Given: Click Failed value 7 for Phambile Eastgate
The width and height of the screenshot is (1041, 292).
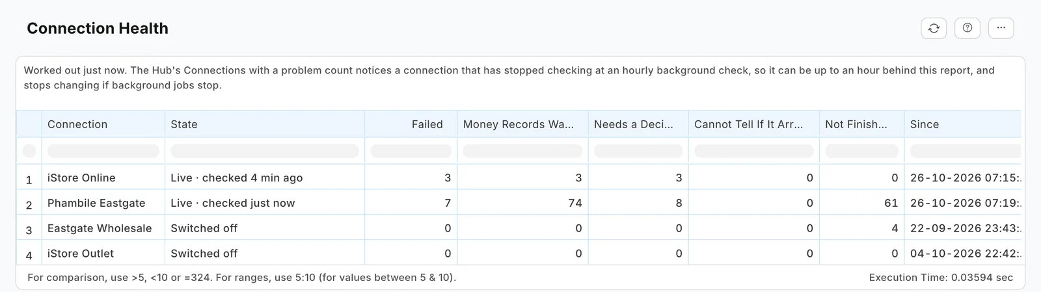Looking at the screenshot, I should [411, 203].
